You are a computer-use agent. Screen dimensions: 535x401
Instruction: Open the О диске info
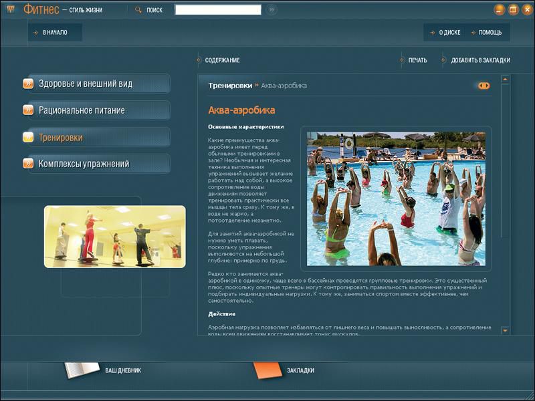click(x=449, y=32)
